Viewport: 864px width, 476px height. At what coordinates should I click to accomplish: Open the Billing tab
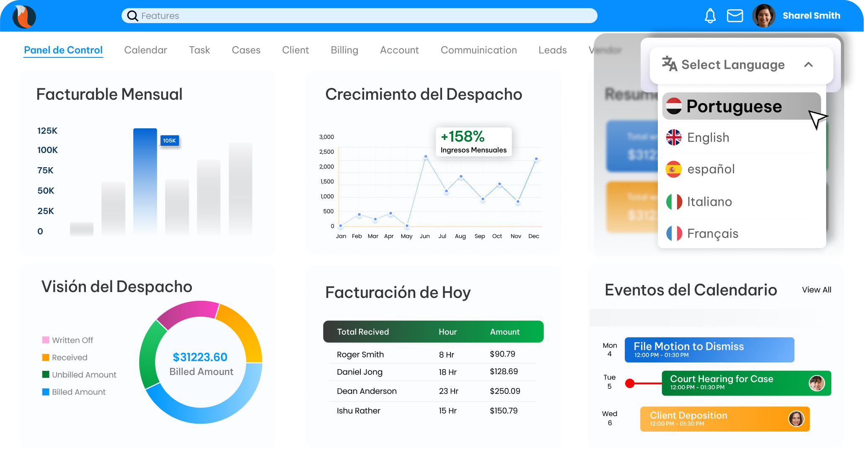coord(344,50)
